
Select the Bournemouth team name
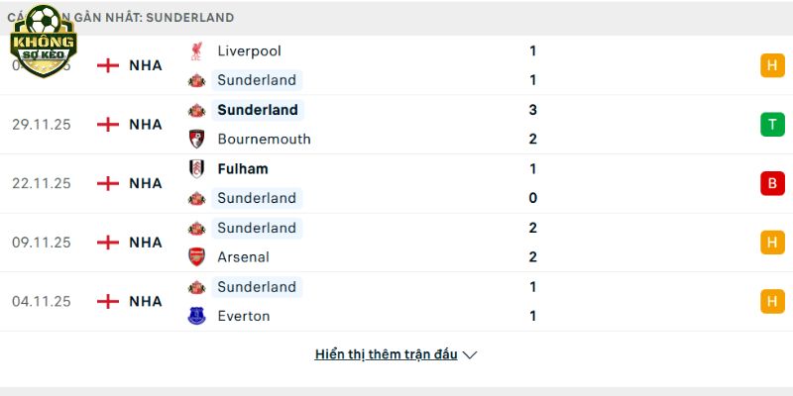click(264, 139)
